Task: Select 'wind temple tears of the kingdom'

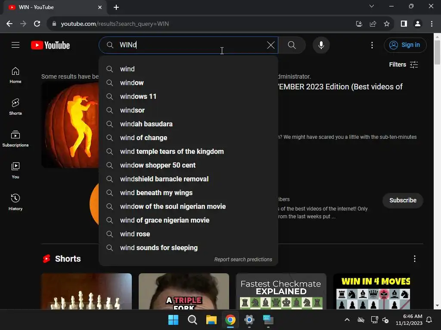Action: click(x=189, y=151)
